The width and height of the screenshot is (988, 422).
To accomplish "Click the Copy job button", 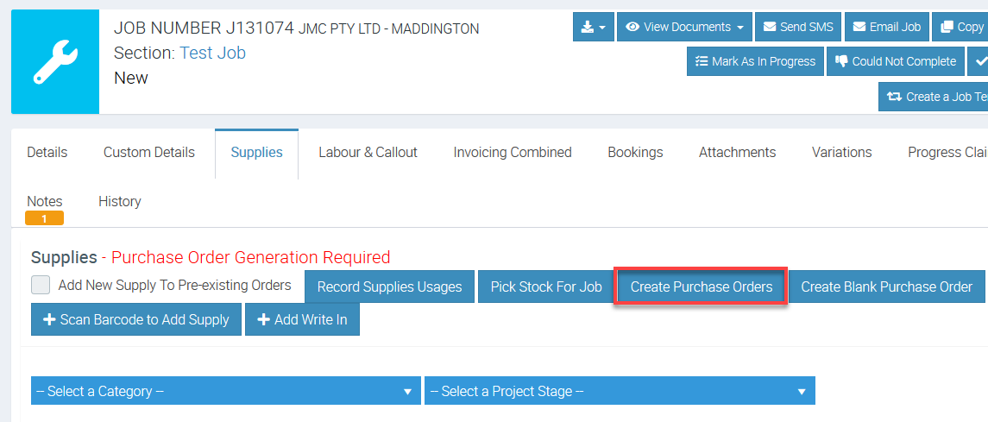I will (x=960, y=27).
